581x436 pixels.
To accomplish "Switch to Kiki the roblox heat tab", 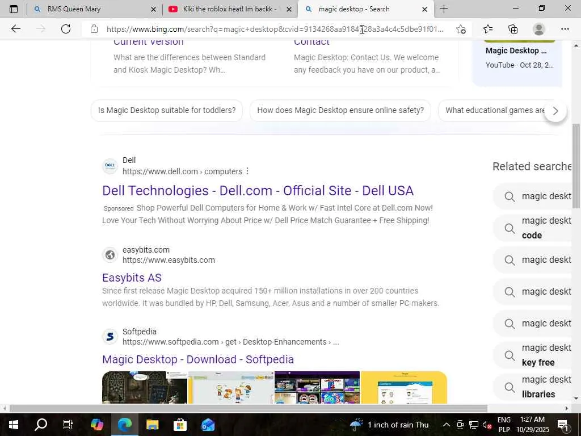I will point(230,9).
